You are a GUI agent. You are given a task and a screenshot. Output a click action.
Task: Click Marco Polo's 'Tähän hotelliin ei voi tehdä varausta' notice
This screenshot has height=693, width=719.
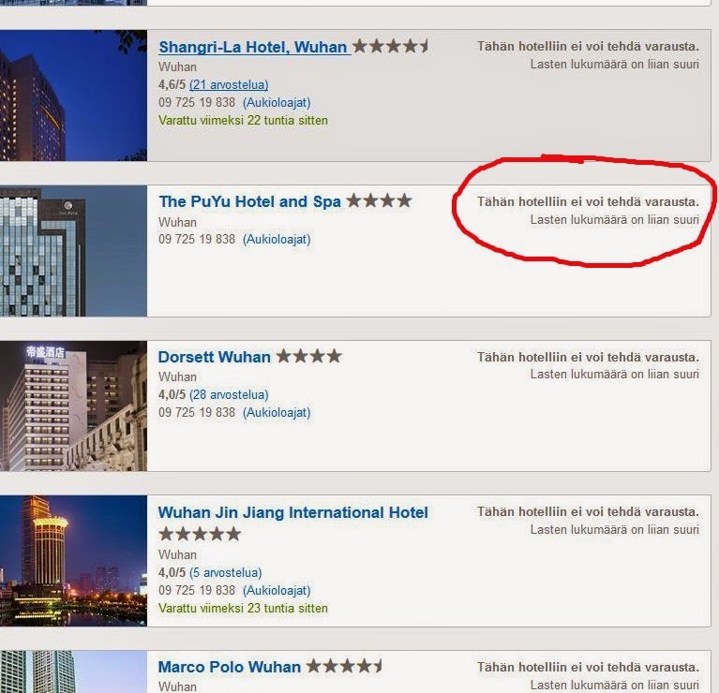[588, 667]
